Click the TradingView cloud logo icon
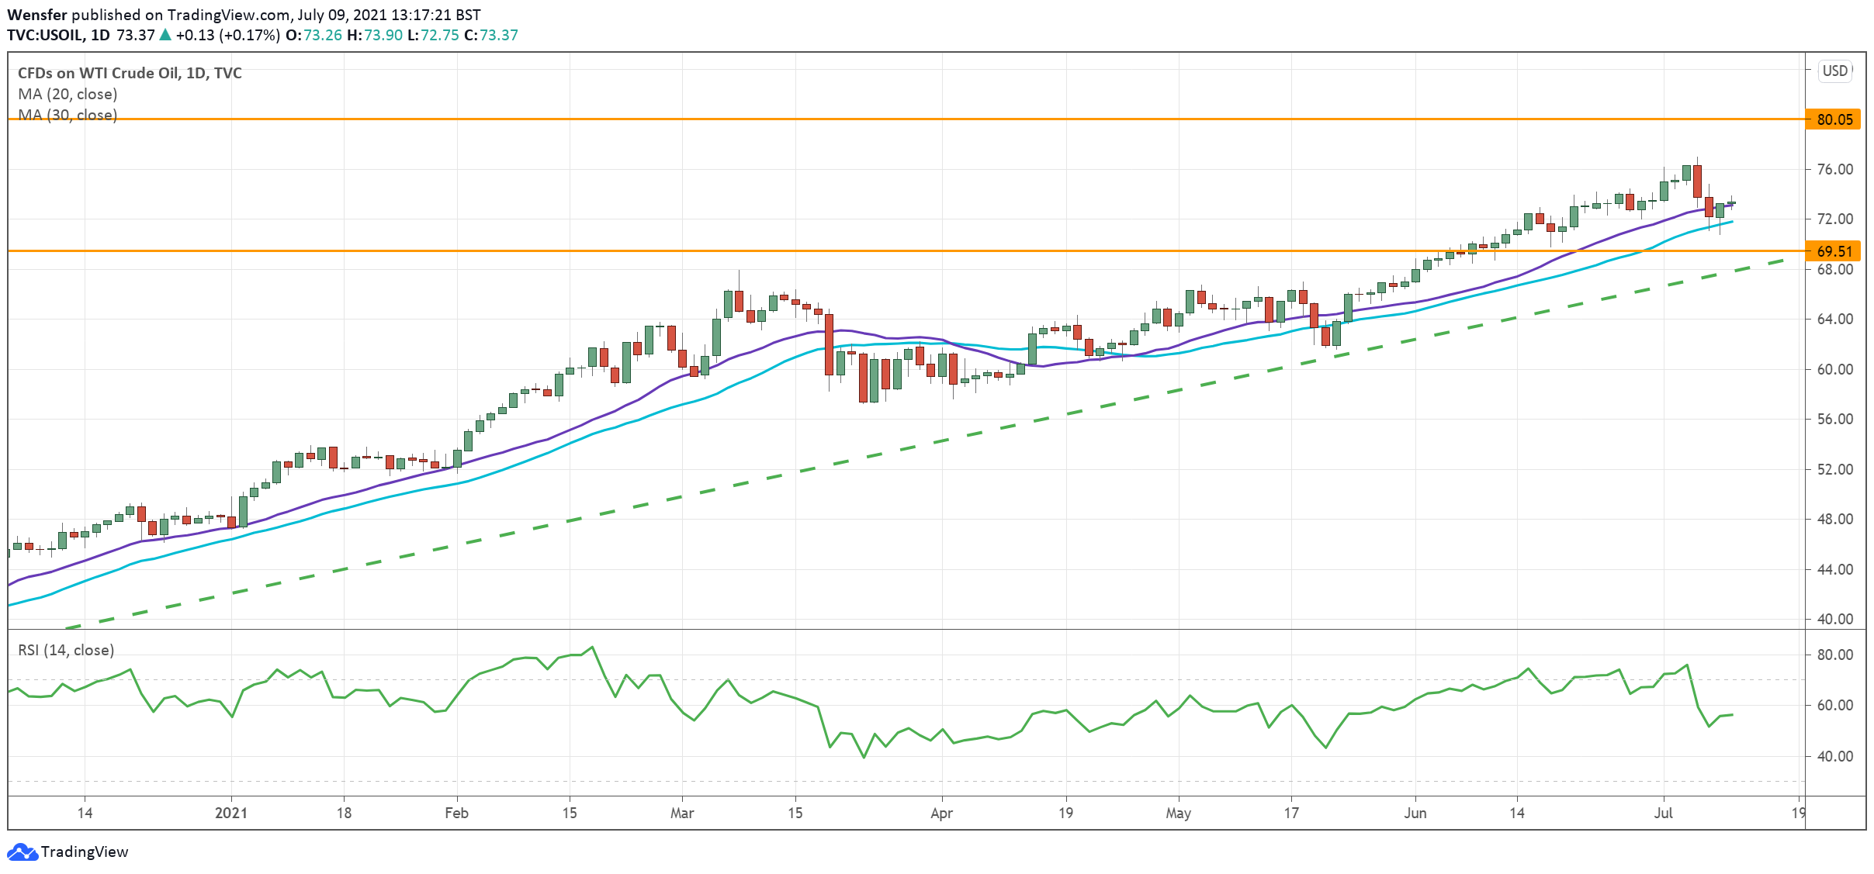 click(22, 852)
